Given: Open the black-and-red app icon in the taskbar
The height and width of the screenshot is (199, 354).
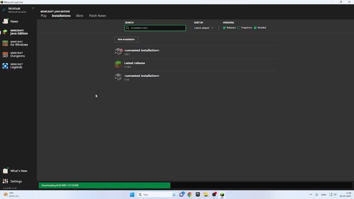Looking at the screenshot, I should [214, 194].
